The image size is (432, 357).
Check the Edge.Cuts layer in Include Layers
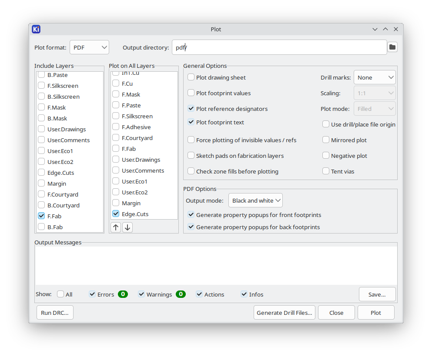pyautogui.click(x=41, y=173)
